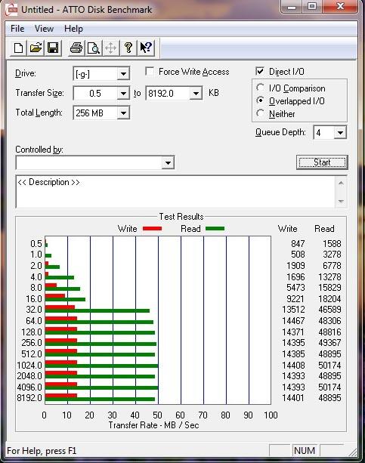
Task: Minimize the ATTO Disk Benchmark window
Action: click(292, 7)
